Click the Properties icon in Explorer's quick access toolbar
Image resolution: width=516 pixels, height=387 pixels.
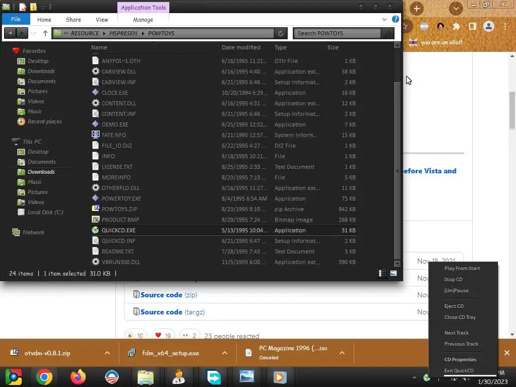tap(22, 7)
